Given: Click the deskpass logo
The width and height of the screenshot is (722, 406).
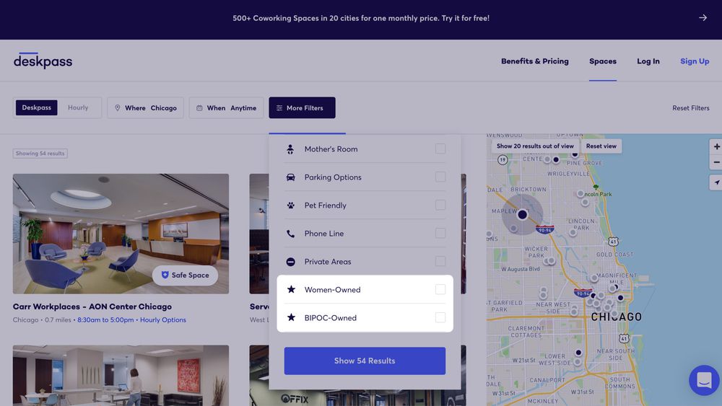Looking at the screenshot, I should 43,61.
